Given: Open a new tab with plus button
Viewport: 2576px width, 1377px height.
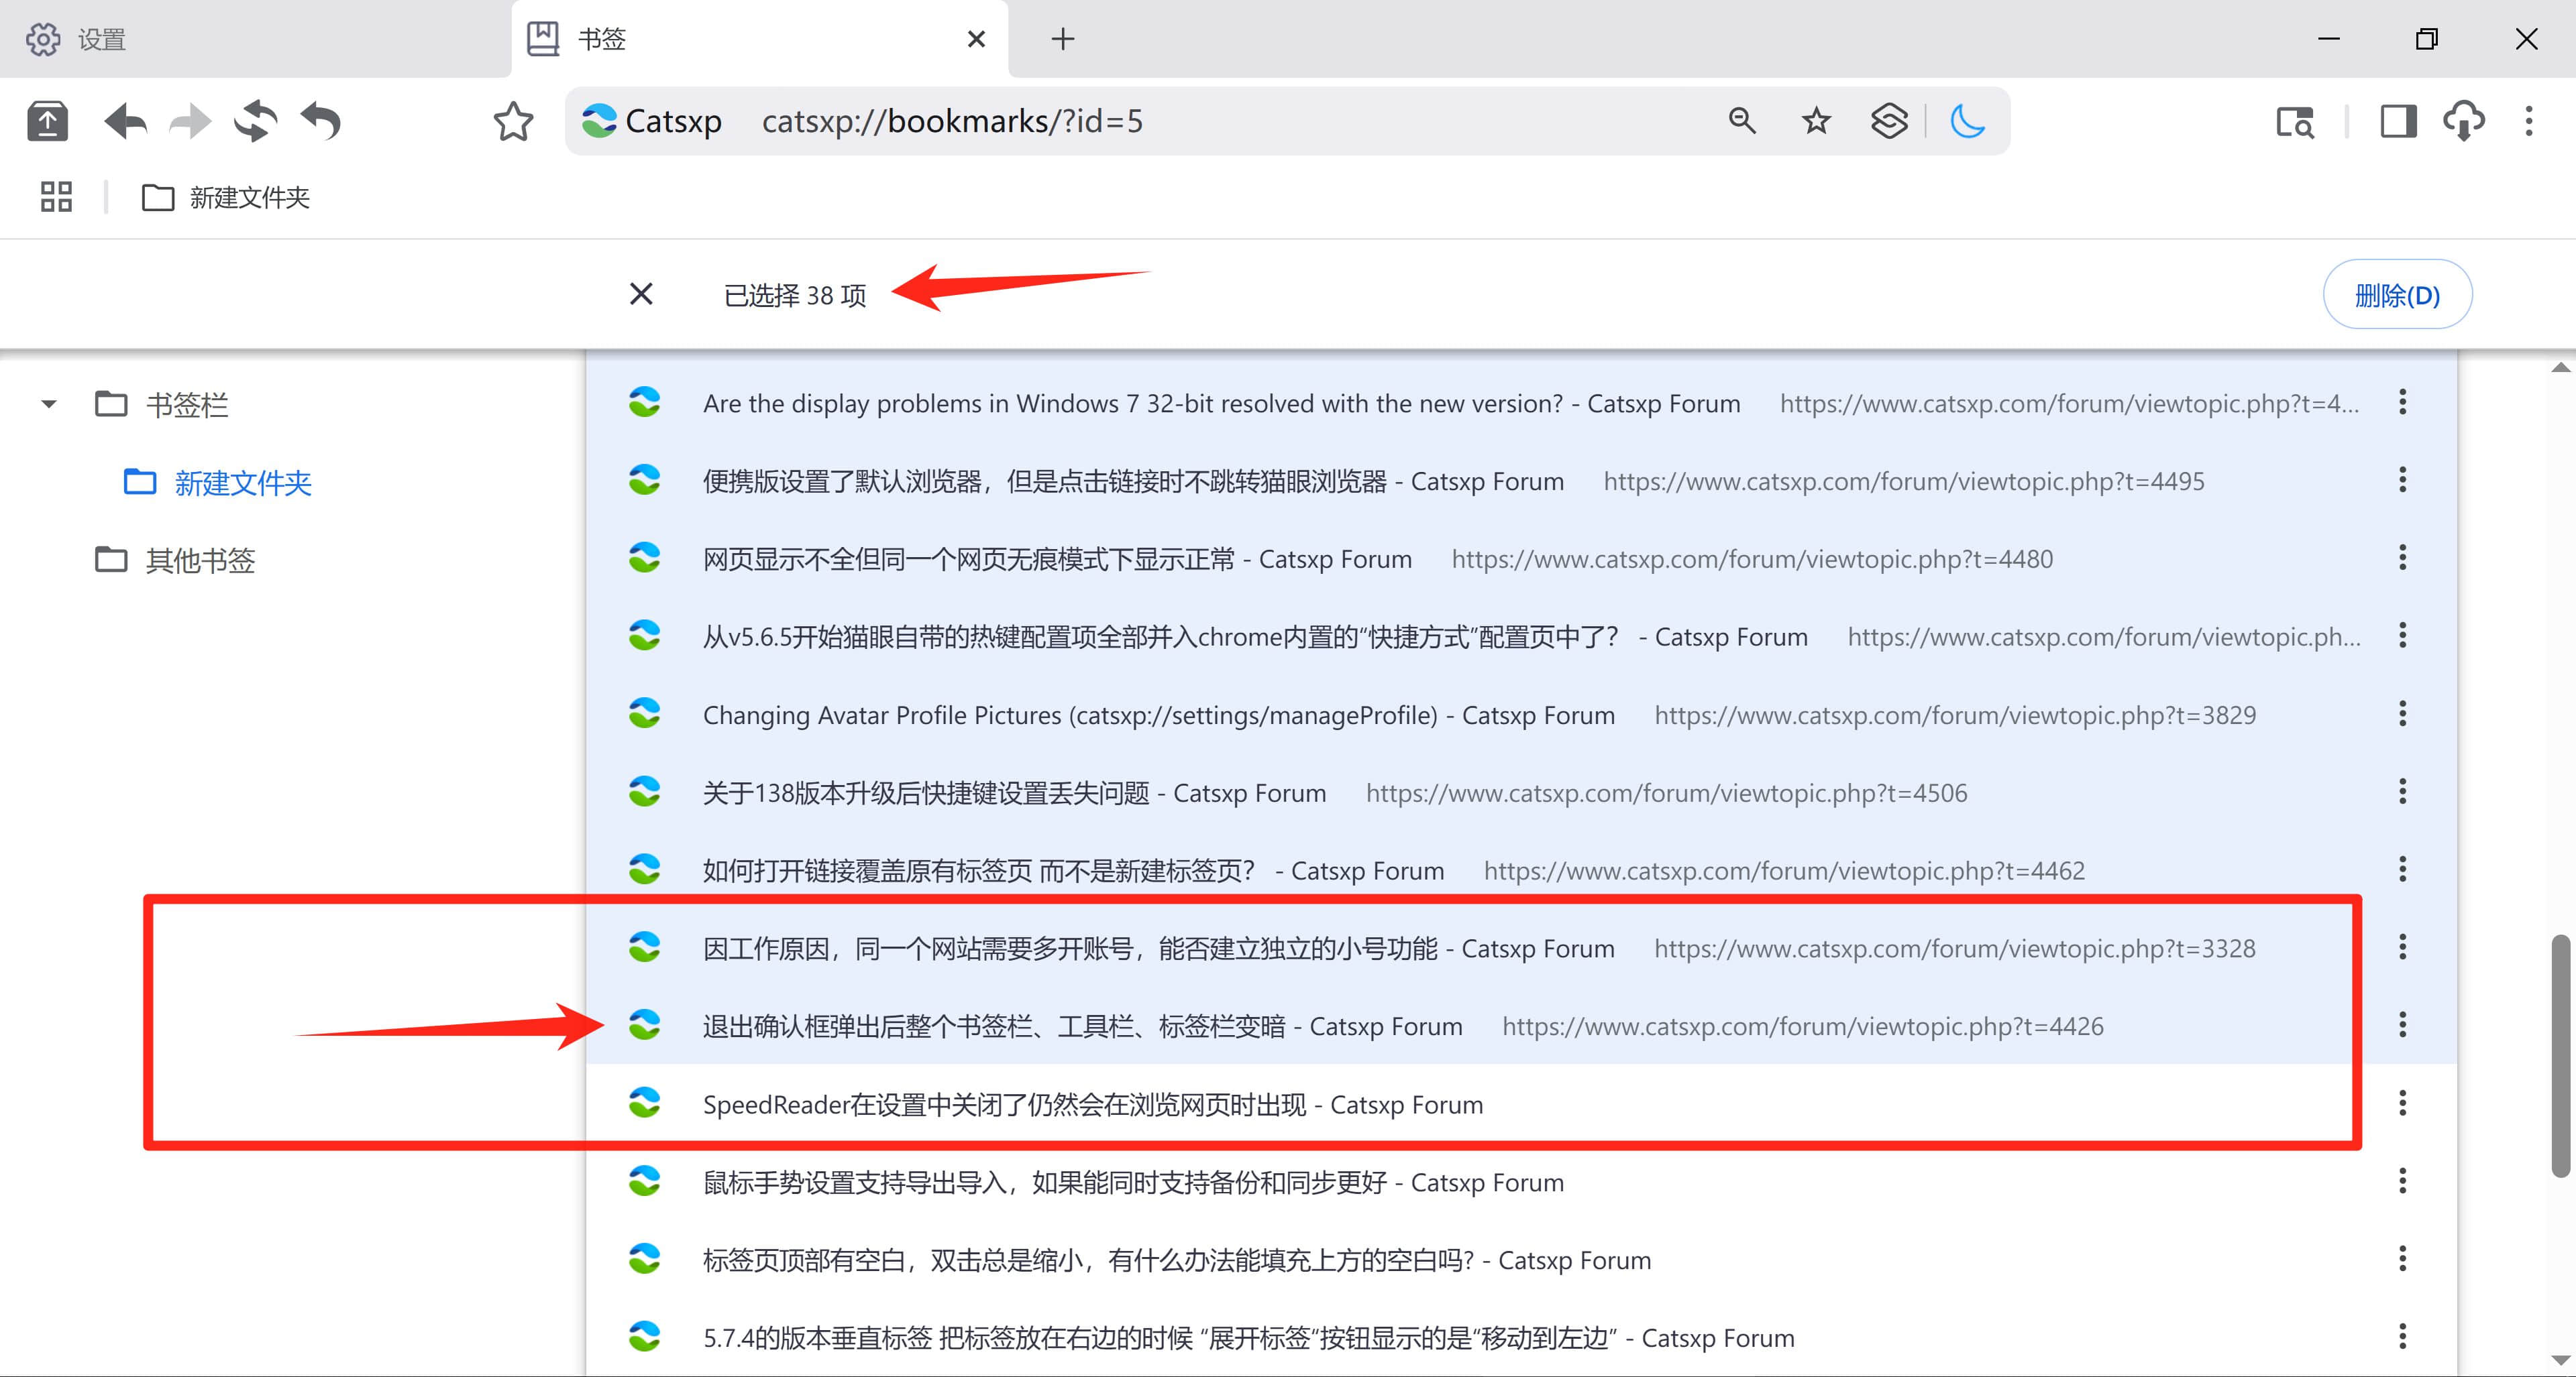Looking at the screenshot, I should 1063,39.
